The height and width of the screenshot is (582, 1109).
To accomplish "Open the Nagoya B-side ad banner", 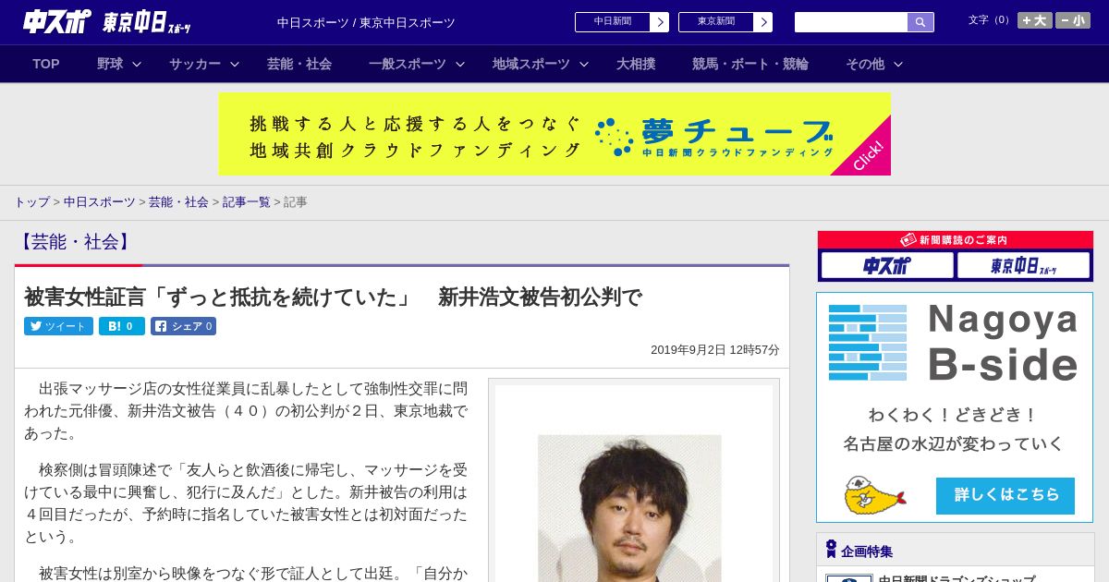I will (x=955, y=407).
